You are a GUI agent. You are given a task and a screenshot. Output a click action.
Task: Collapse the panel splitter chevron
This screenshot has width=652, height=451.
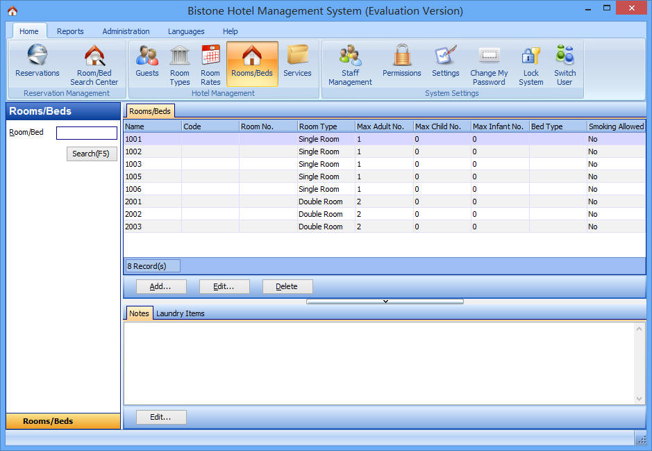click(385, 301)
